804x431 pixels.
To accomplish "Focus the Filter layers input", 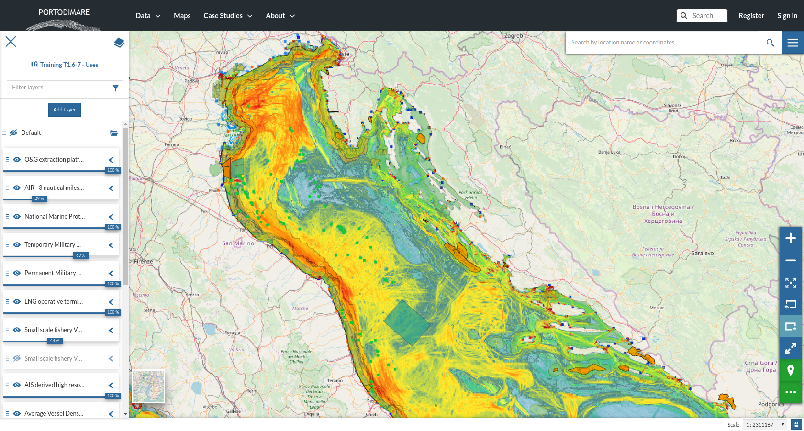I will click(65, 88).
